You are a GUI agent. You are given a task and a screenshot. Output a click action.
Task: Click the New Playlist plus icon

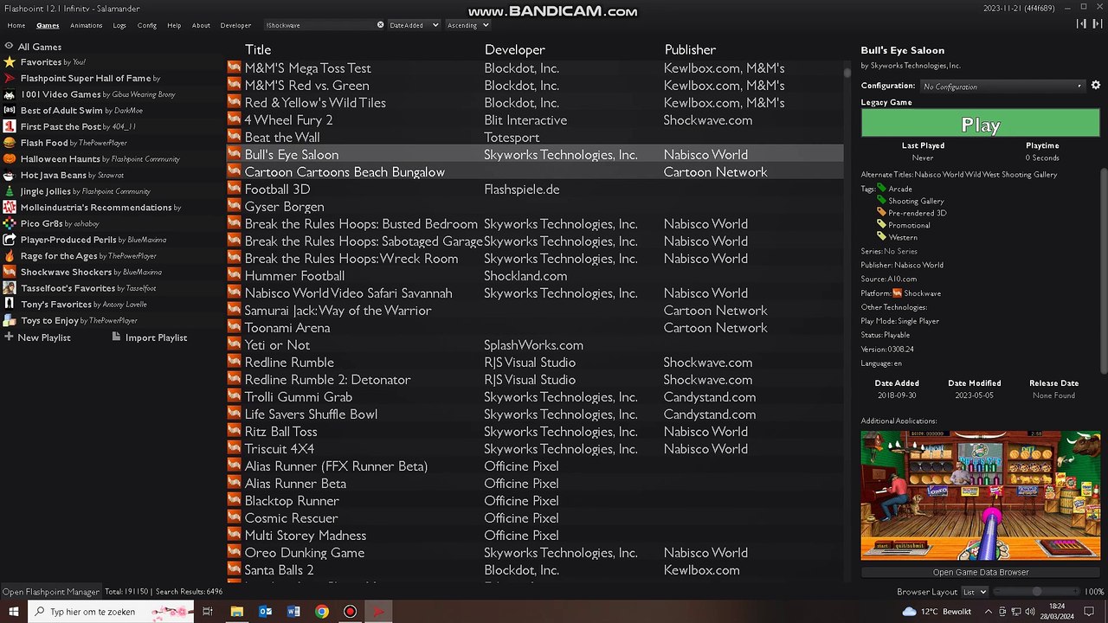click(9, 337)
